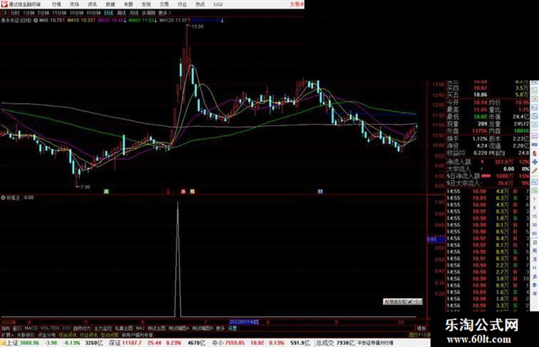Click the 5日净流入额 row
Screen dimensions: 539x347
[488, 176]
